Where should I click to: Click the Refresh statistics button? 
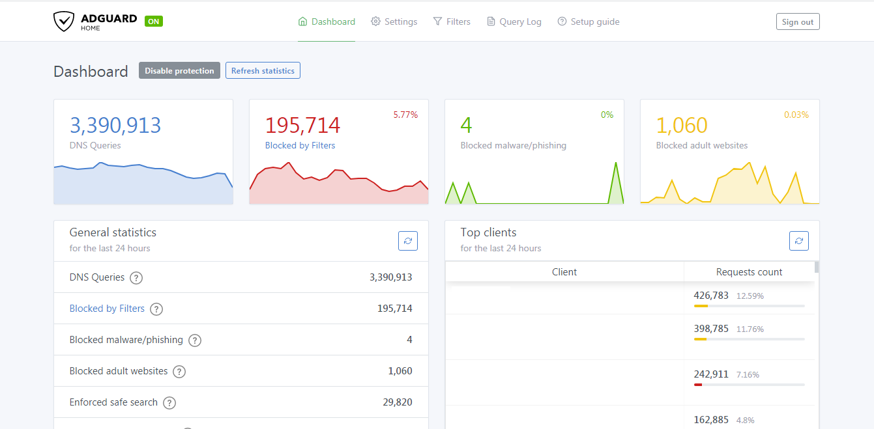point(263,70)
